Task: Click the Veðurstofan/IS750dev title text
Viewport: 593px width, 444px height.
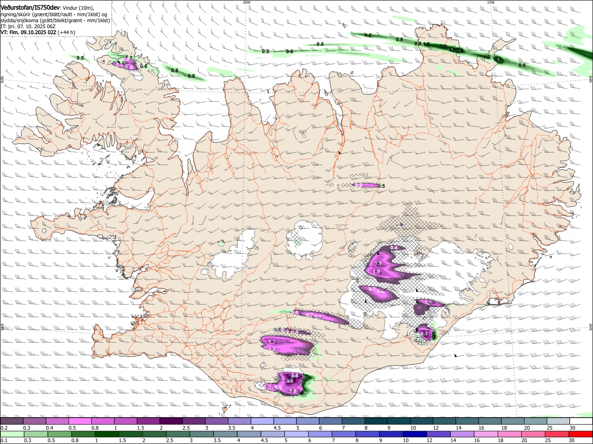Action: 30,7
